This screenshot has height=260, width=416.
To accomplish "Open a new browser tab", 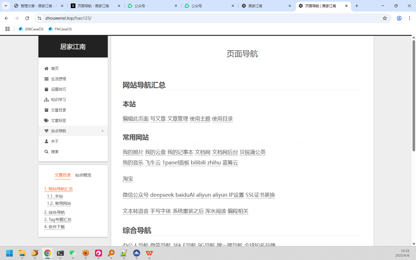I will point(357,6).
